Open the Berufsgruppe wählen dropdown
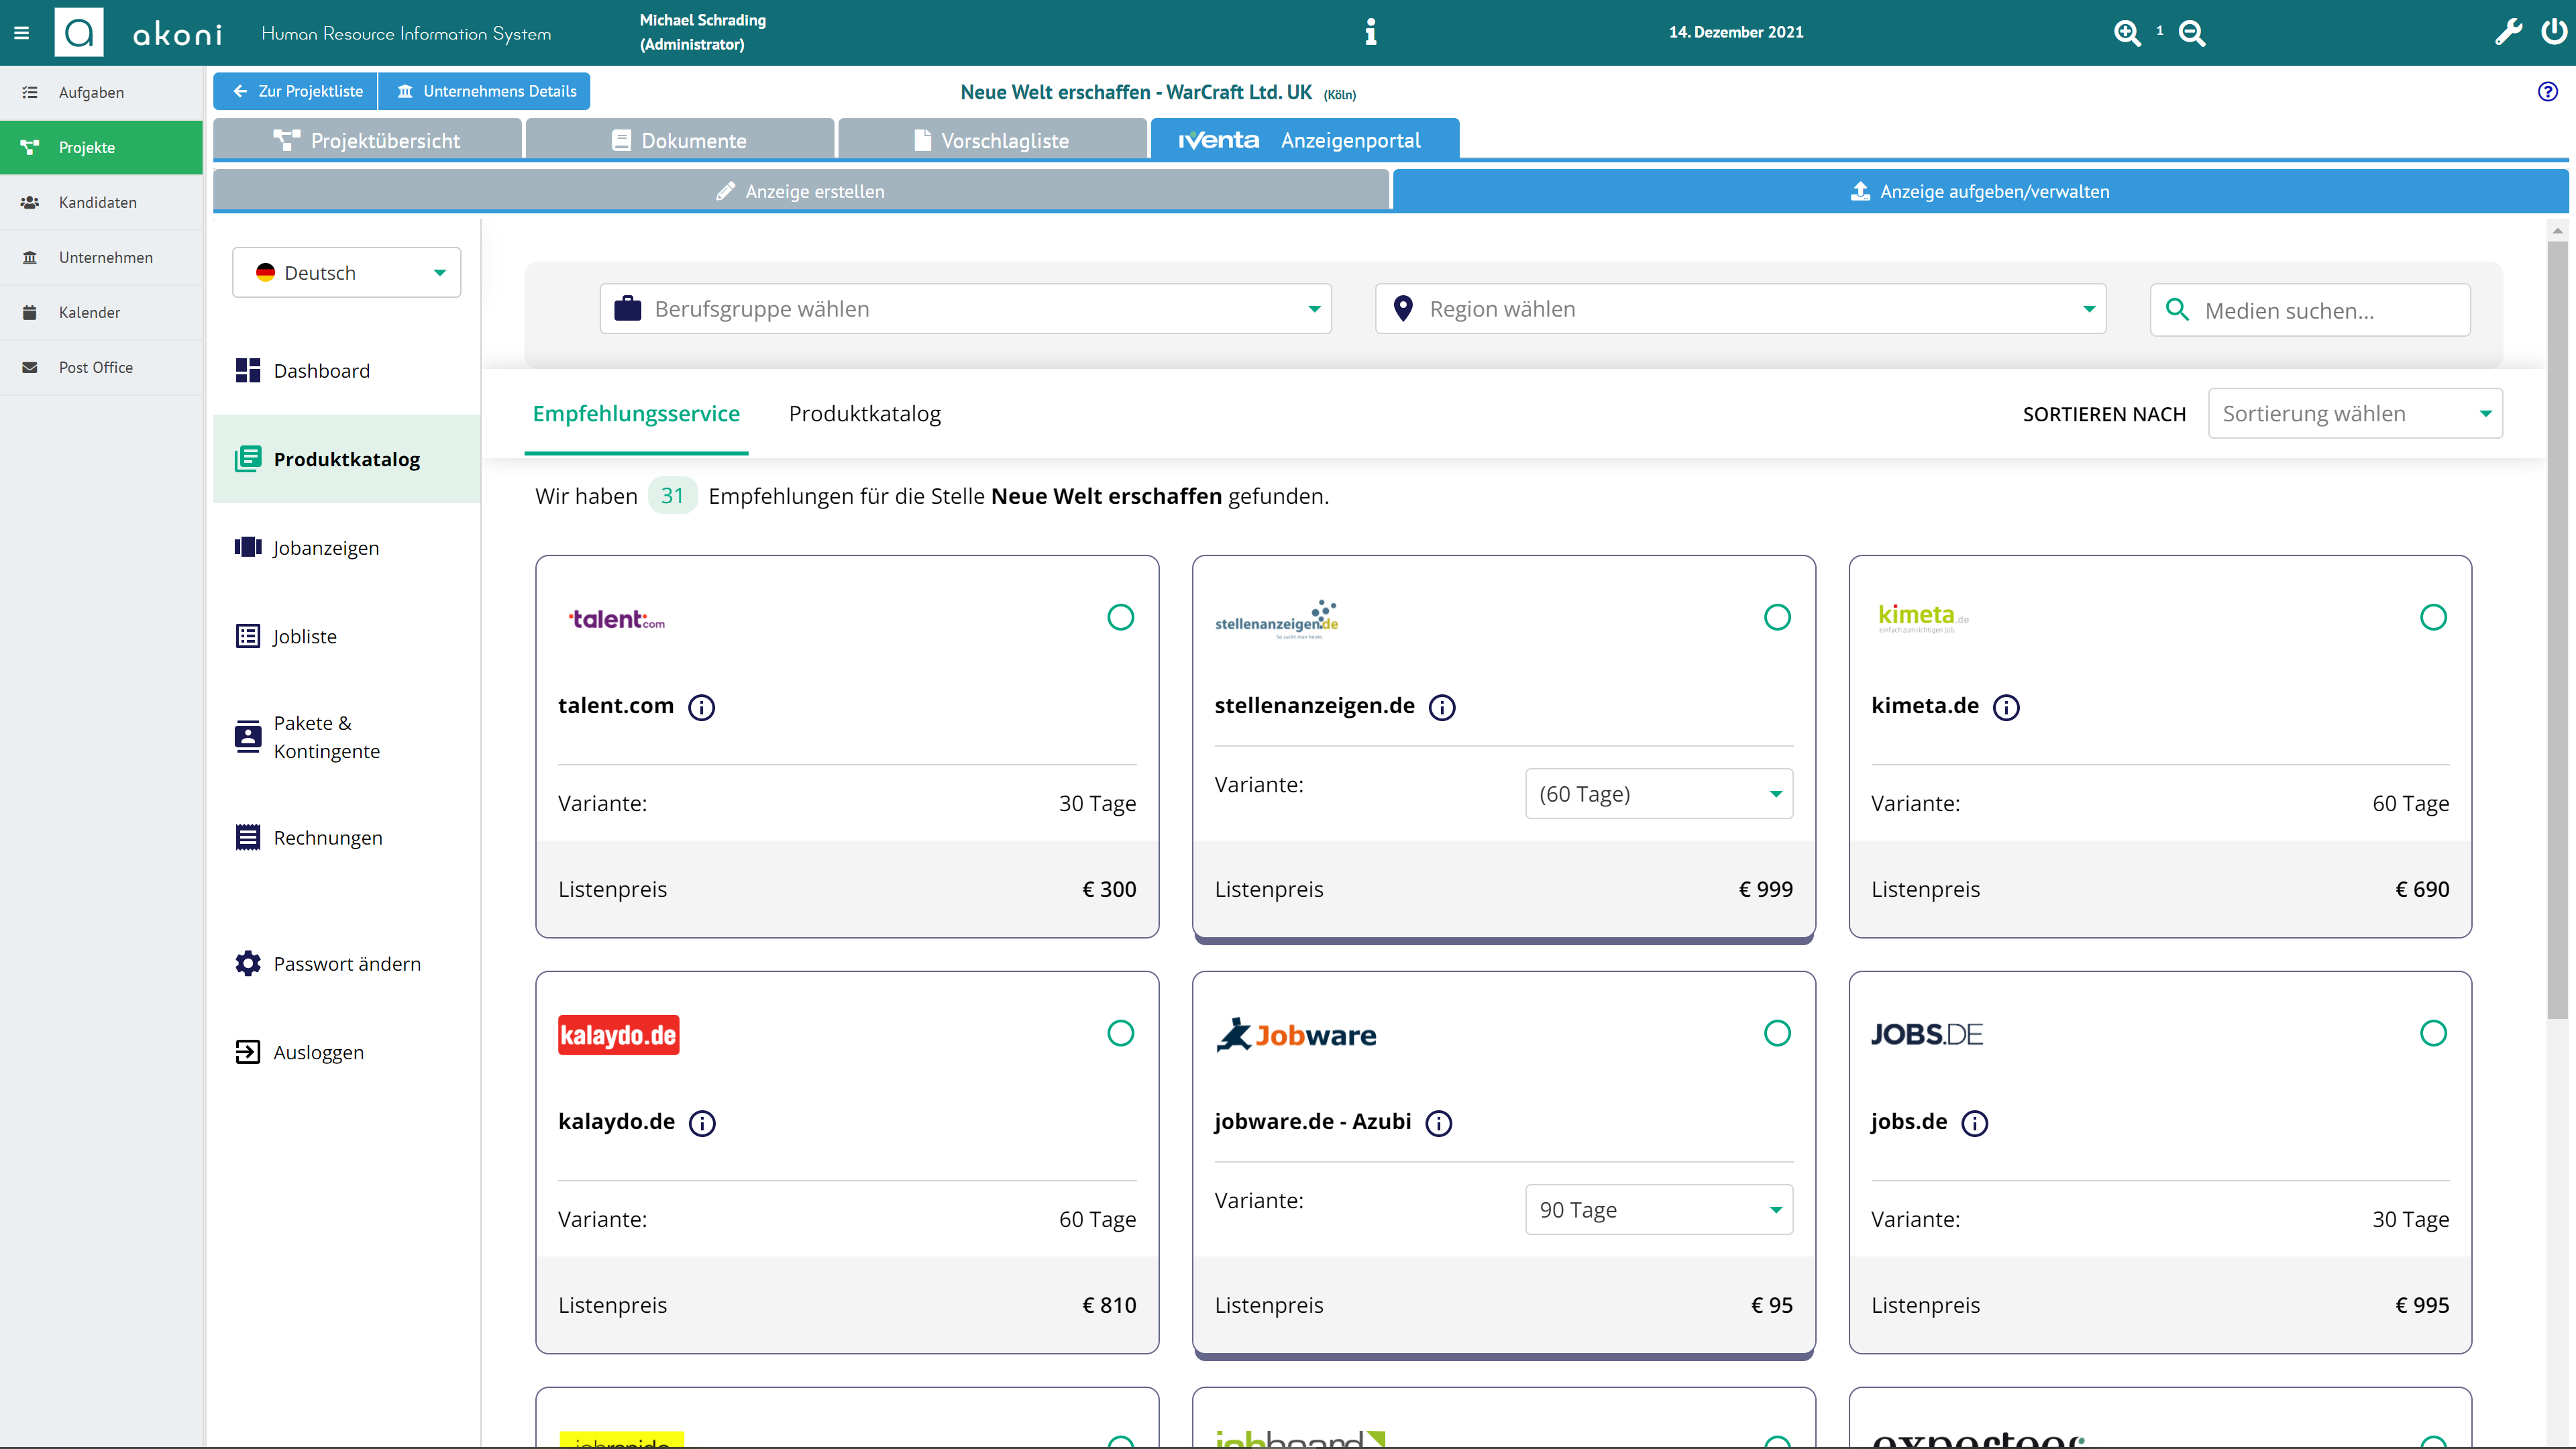The image size is (2576, 1449). click(x=965, y=309)
